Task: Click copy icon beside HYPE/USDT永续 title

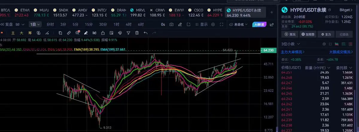Action: pyautogui.click(x=330, y=10)
